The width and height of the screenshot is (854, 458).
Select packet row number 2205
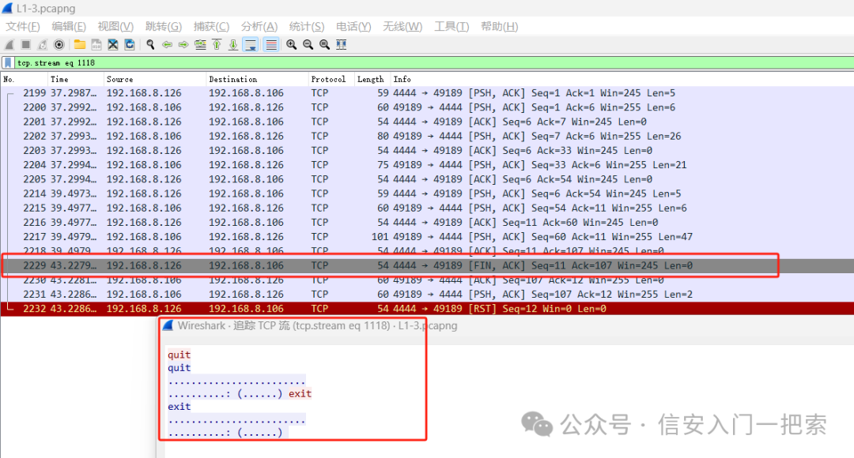427,179
